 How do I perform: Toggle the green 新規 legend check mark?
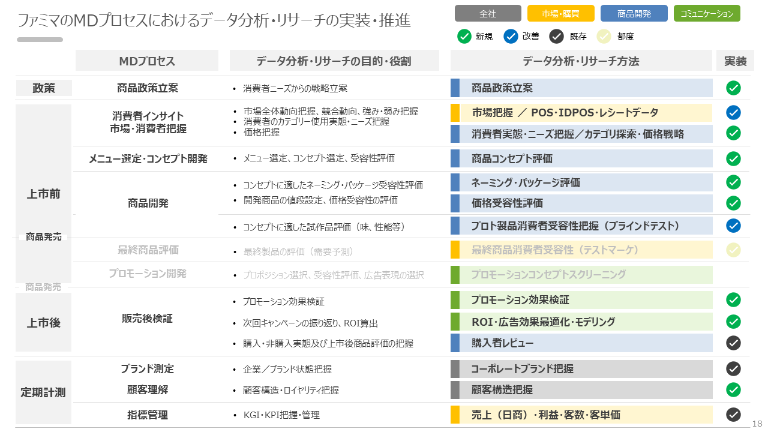point(464,37)
